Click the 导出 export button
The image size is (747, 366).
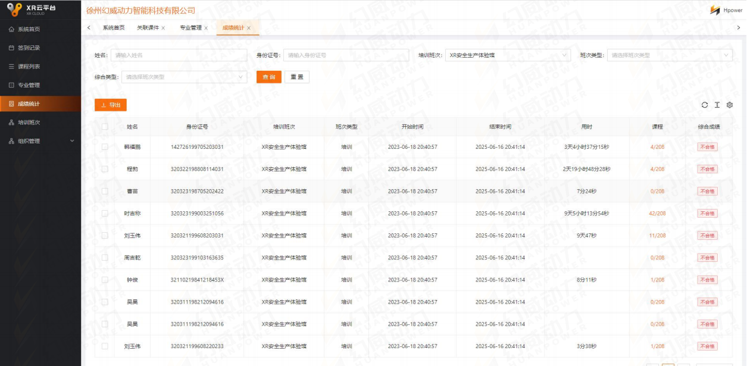111,105
